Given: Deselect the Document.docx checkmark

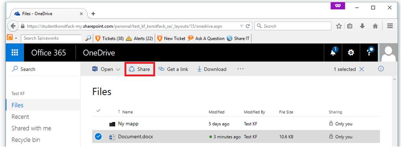Looking at the screenshot, I should click(x=98, y=137).
